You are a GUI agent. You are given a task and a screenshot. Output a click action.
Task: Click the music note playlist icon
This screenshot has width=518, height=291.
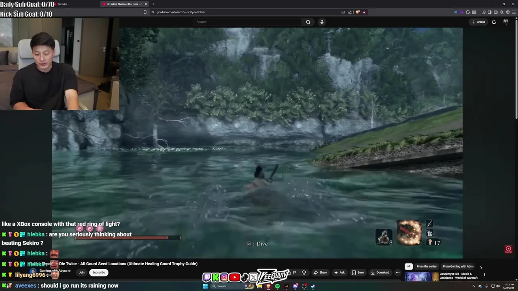point(484,12)
